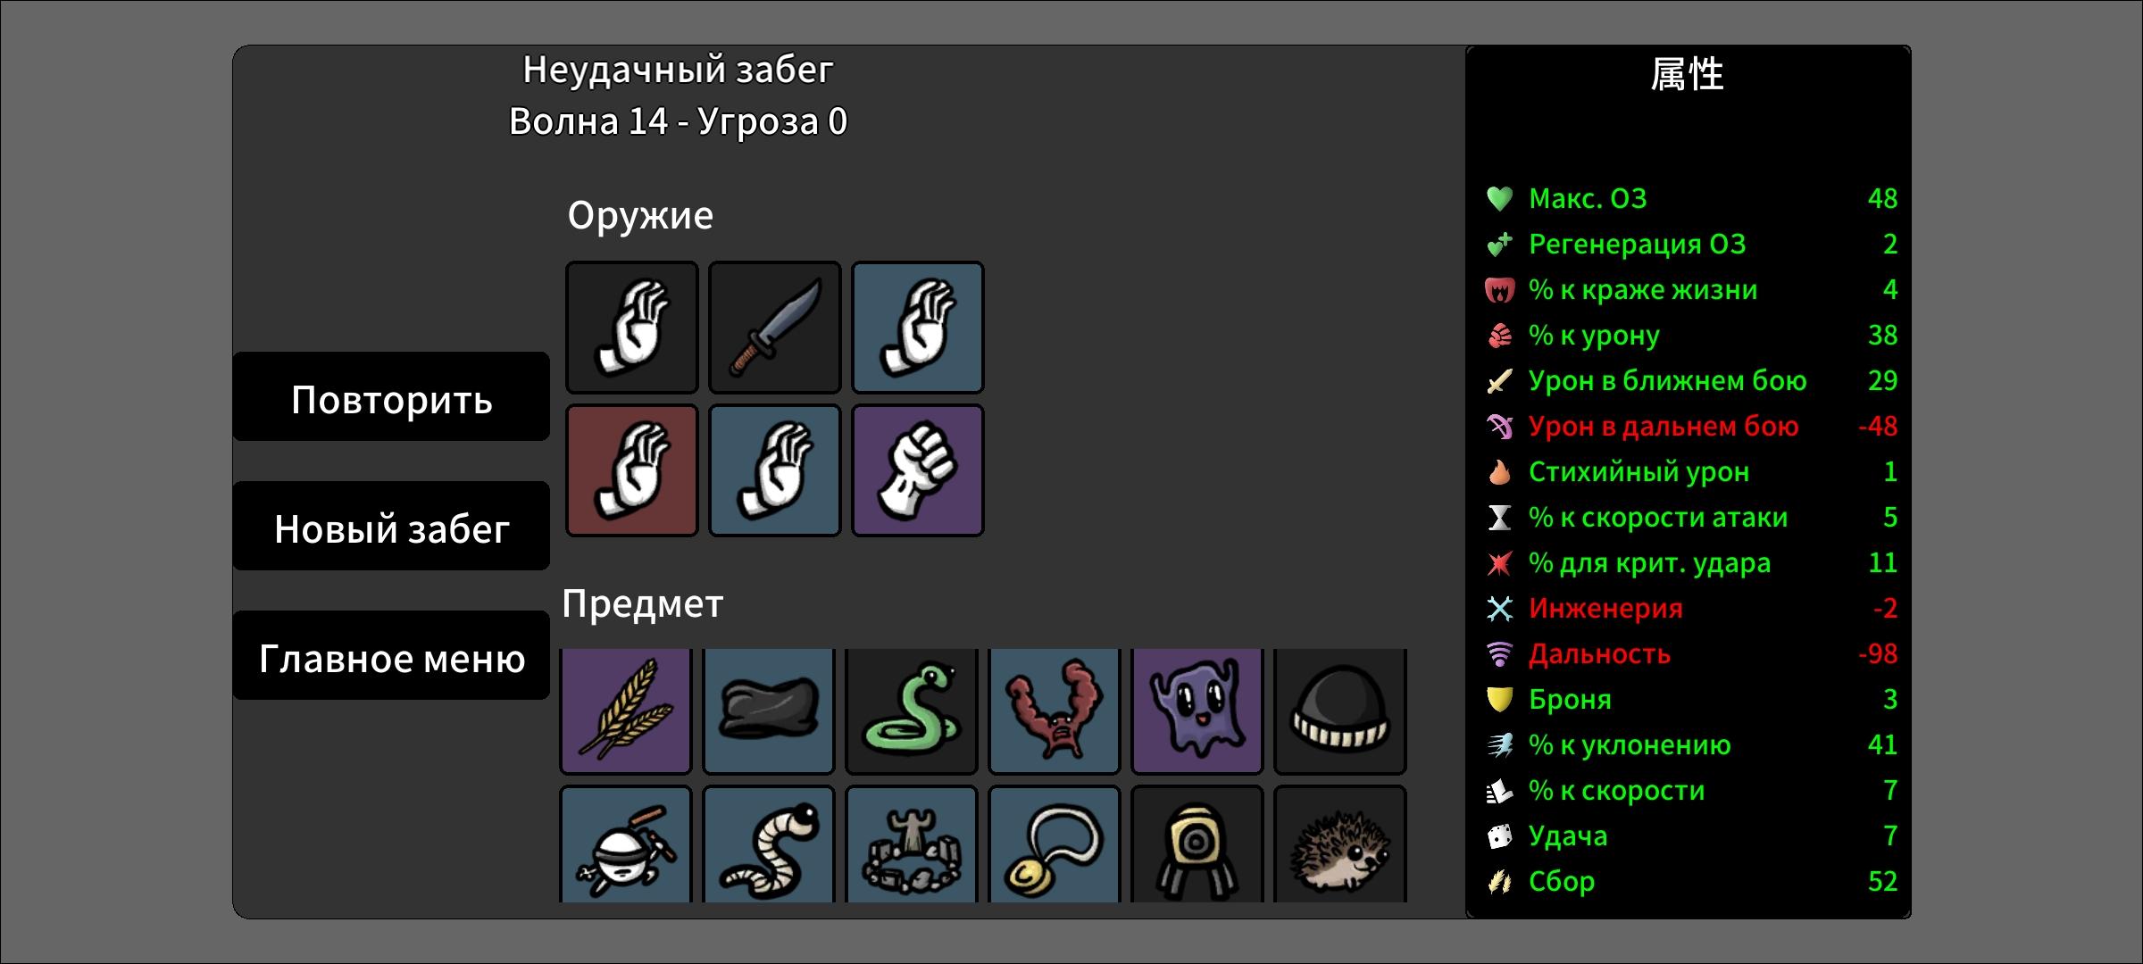Click the Удача dice stat icon
Screen dimensions: 2143x964
coord(1500,836)
